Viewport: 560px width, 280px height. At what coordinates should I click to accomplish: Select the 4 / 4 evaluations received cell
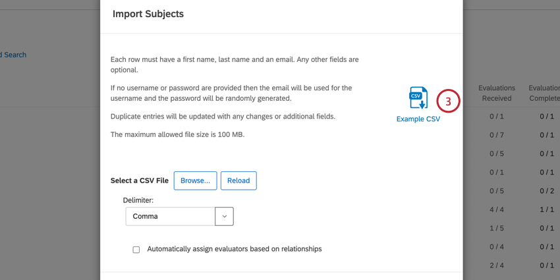[x=497, y=210]
